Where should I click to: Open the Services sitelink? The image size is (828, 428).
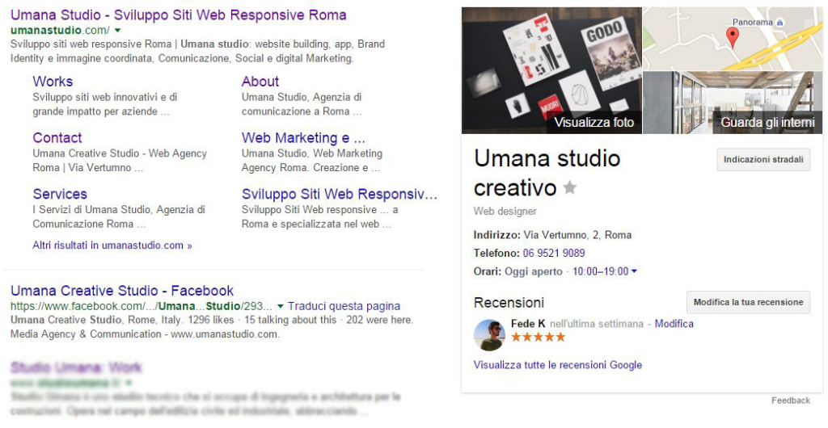60,194
